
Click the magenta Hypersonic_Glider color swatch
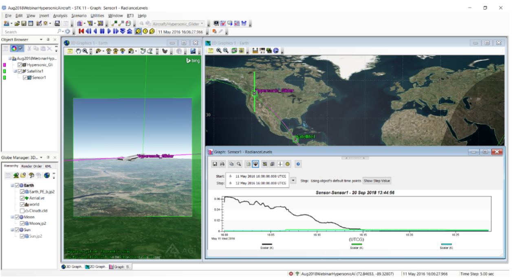coord(4,65)
